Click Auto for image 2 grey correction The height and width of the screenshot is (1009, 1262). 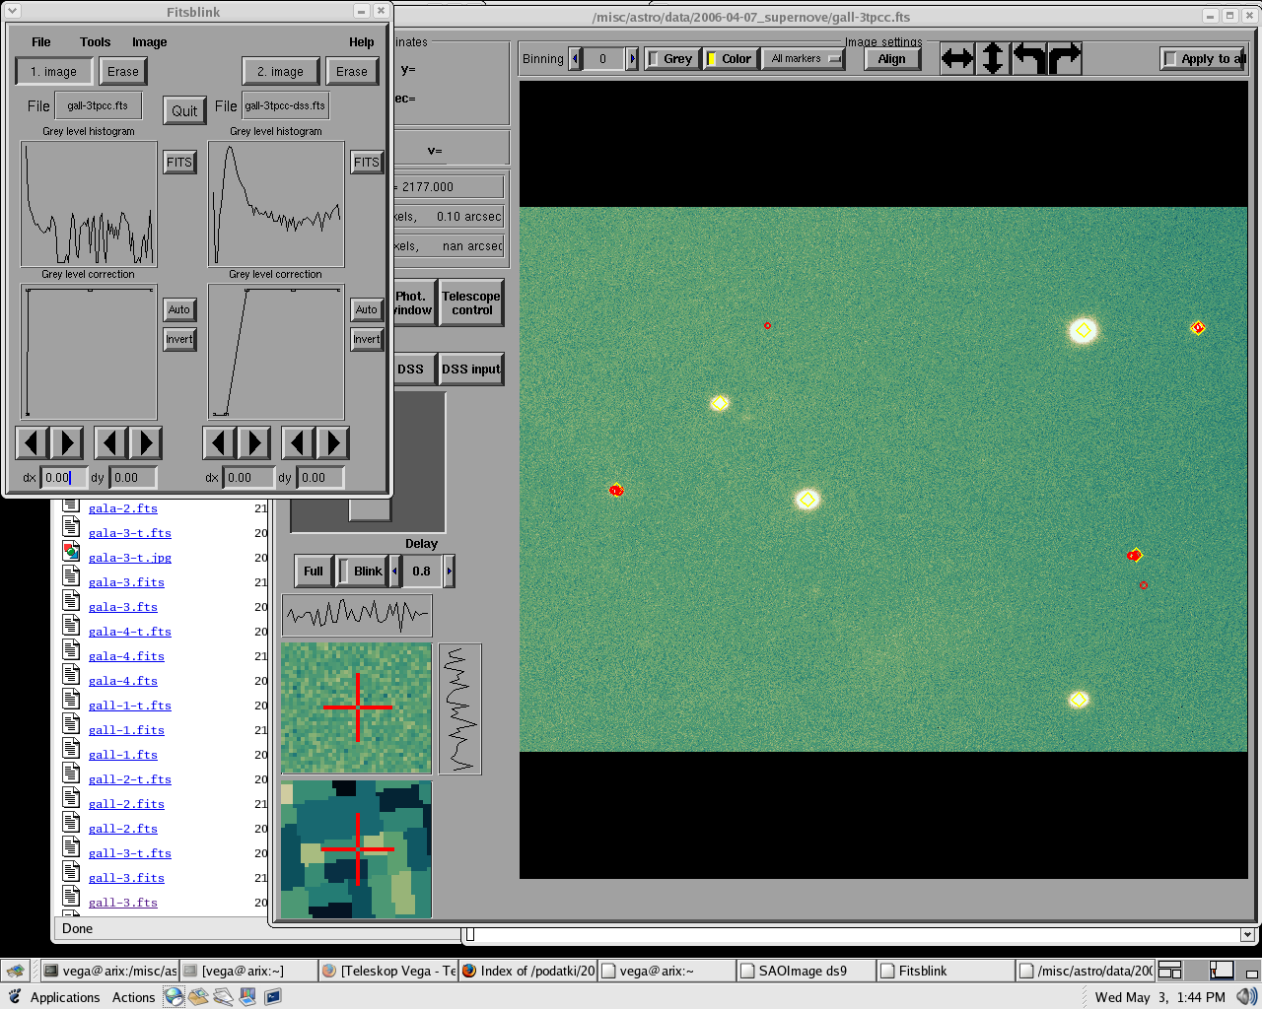click(367, 309)
